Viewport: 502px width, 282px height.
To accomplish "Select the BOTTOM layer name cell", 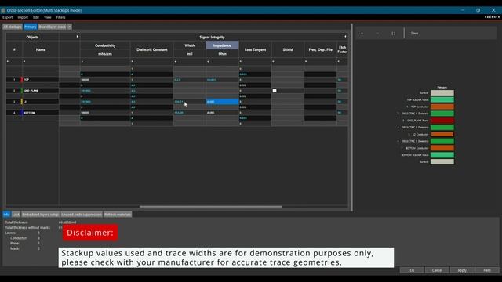I will point(41,113).
